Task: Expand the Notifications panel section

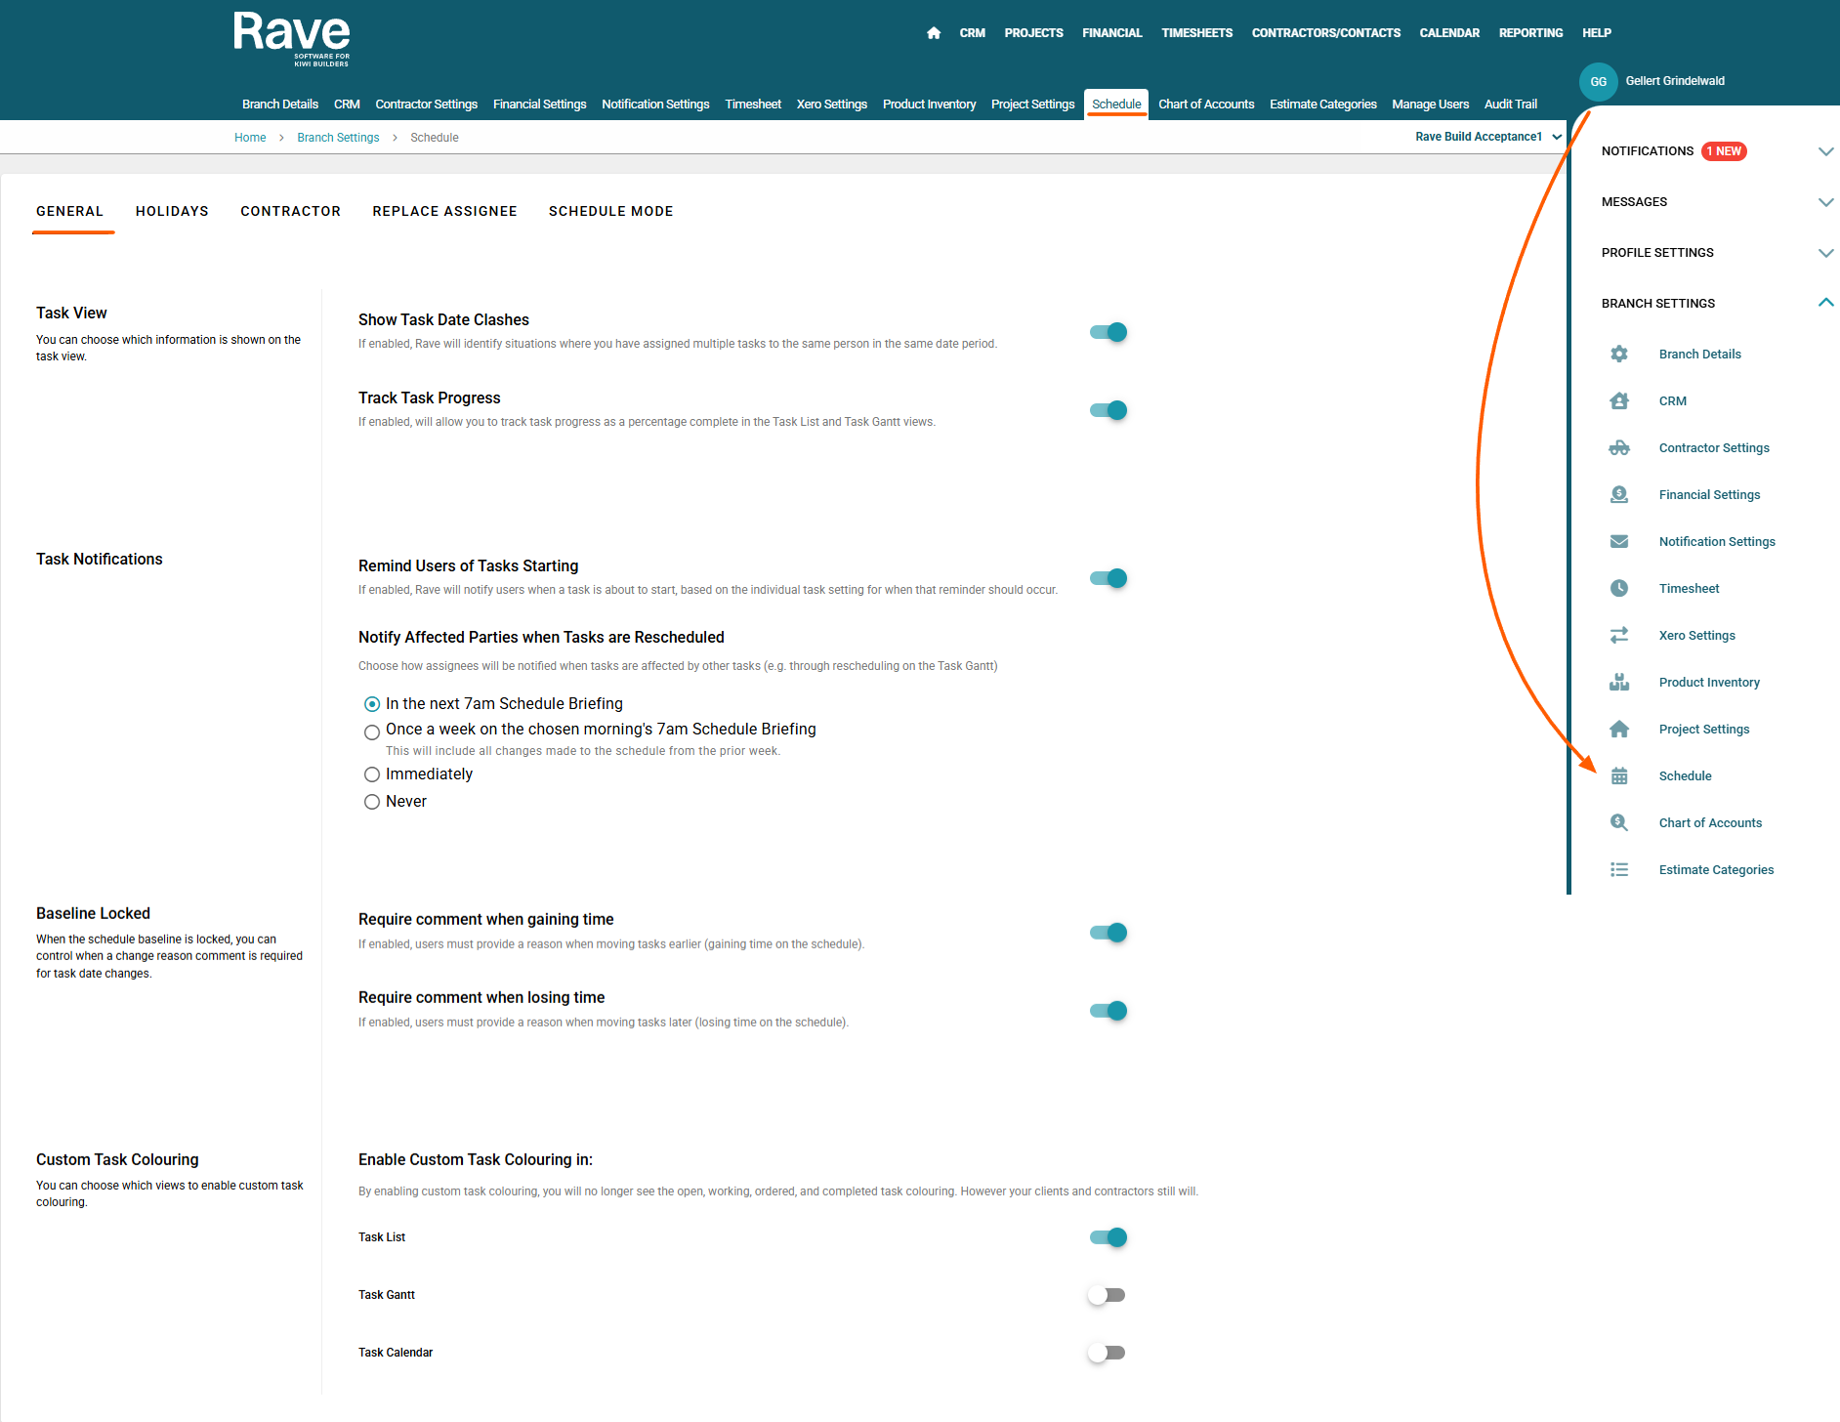Action: coord(1825,151)
